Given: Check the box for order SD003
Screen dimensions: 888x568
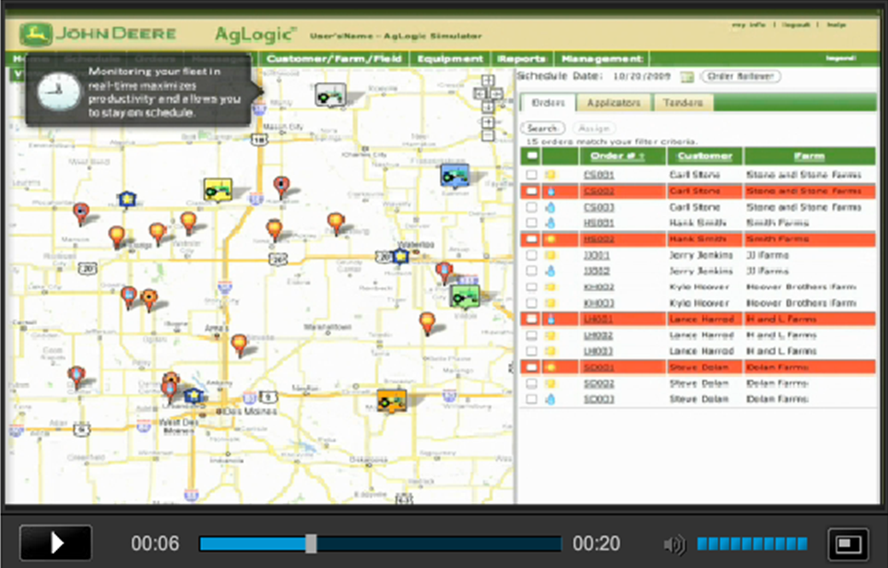Looking at the screenshot, I should click(x=531, y=399).
